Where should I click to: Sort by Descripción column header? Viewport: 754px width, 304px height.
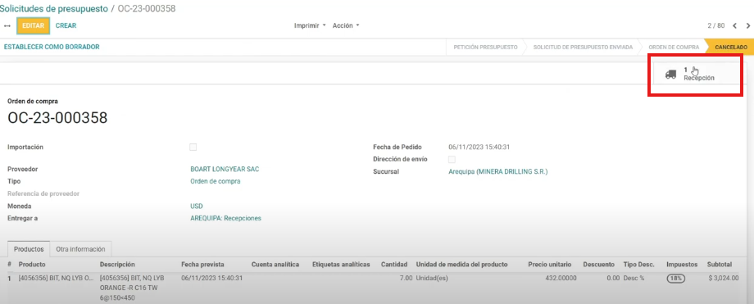[117, 265]
